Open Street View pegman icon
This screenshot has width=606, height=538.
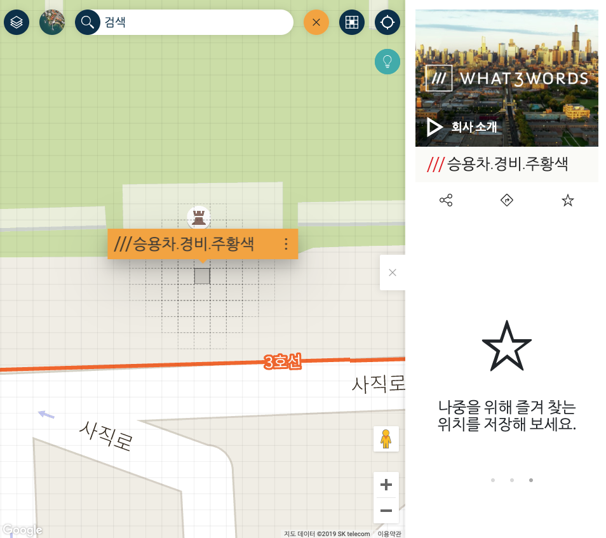coord(386,439)
